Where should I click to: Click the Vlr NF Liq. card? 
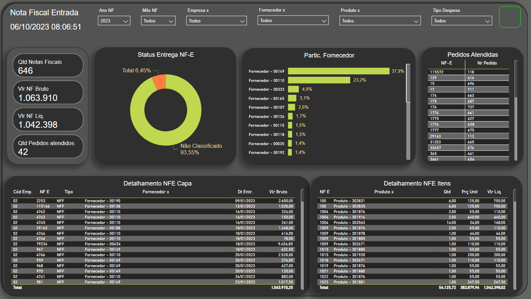[x=48, y=119]
